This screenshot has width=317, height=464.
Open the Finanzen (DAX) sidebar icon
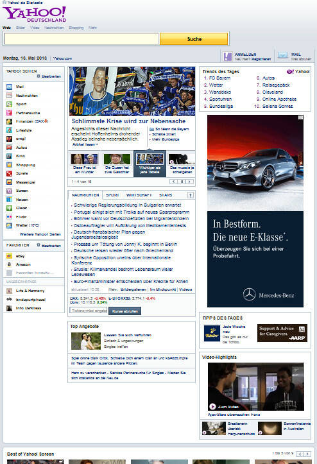(x=9, y=121)
